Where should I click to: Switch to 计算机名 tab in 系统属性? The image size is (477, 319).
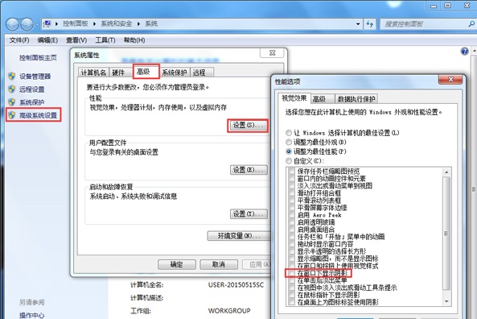tap(93, 72)
